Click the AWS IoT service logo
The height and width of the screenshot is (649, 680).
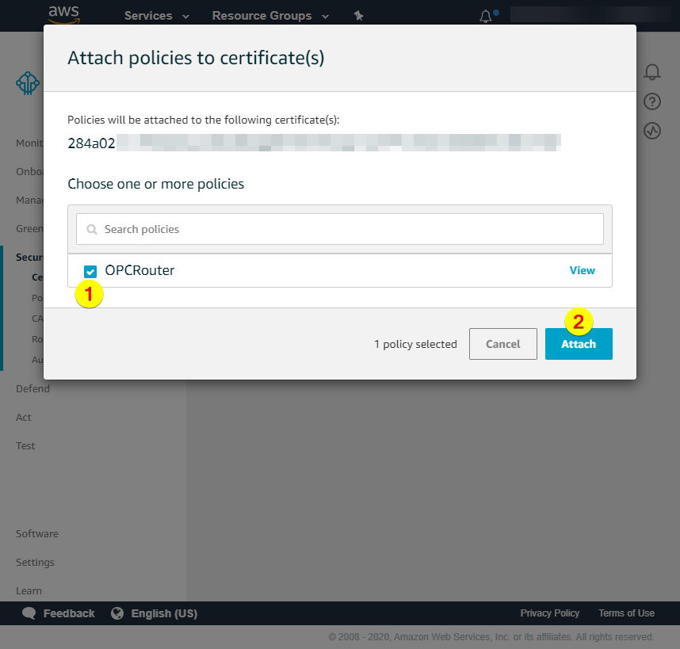click(28, 83)
